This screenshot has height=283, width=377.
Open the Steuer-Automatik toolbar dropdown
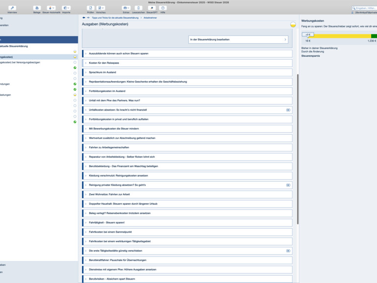[x=51, y=9]
